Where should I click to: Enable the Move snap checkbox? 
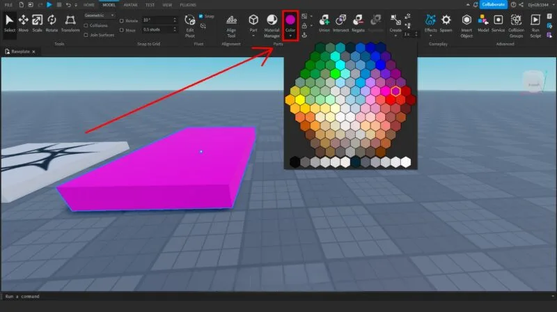click(x=121, y=30)
